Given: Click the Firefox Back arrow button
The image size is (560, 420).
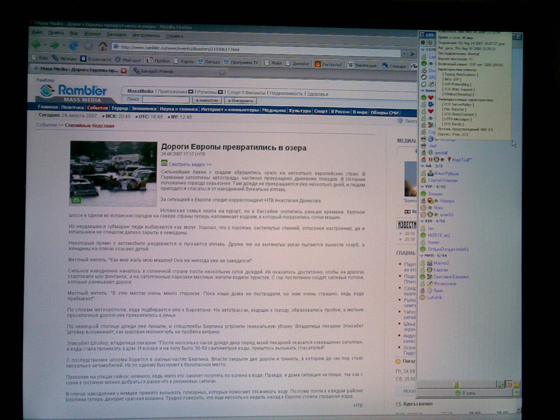Looking at the screenshot, I should [x=36, y=45].
